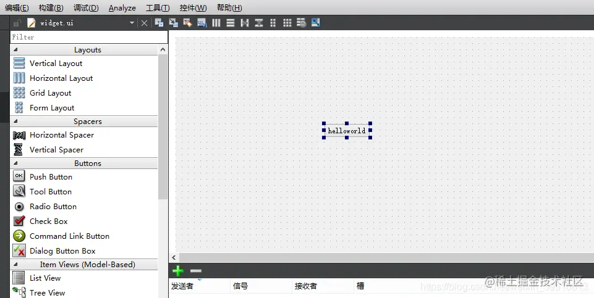The height and width of the screenshot is (298, 594).
Task: Apply form layout toolbar icon
Action: click(x=273, y=23)
